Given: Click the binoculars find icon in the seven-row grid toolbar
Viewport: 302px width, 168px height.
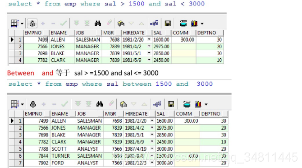Looking at the screenshot, I should click(x=100, y=104).
